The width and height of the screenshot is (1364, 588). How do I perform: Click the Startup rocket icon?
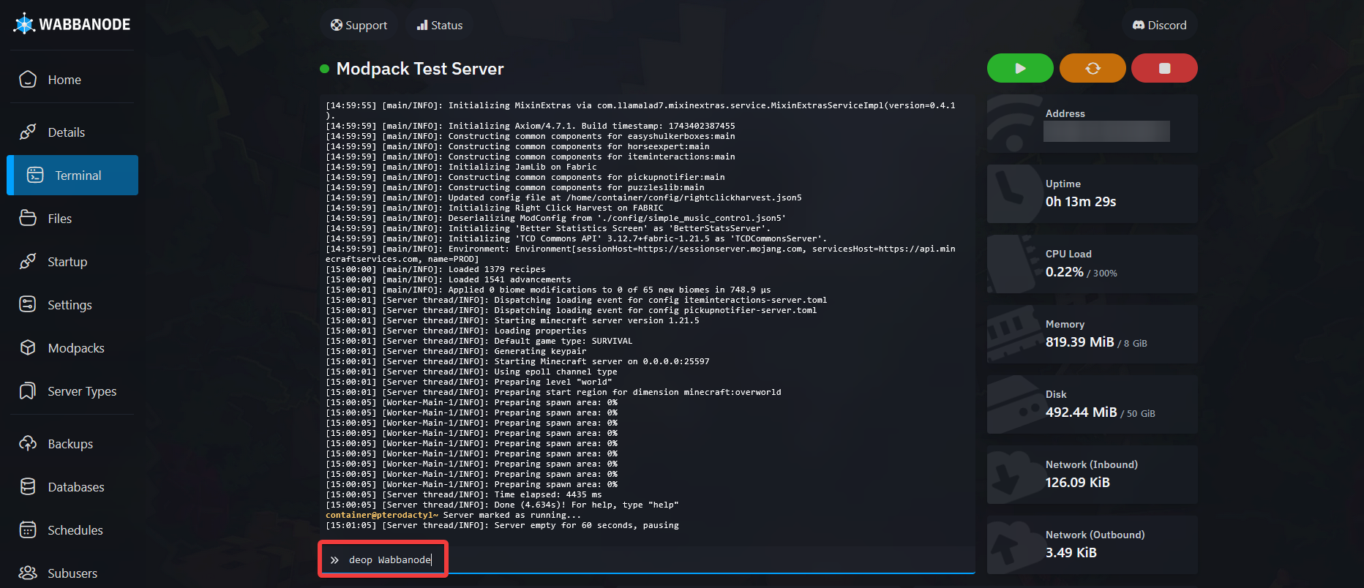coord(28,261)
